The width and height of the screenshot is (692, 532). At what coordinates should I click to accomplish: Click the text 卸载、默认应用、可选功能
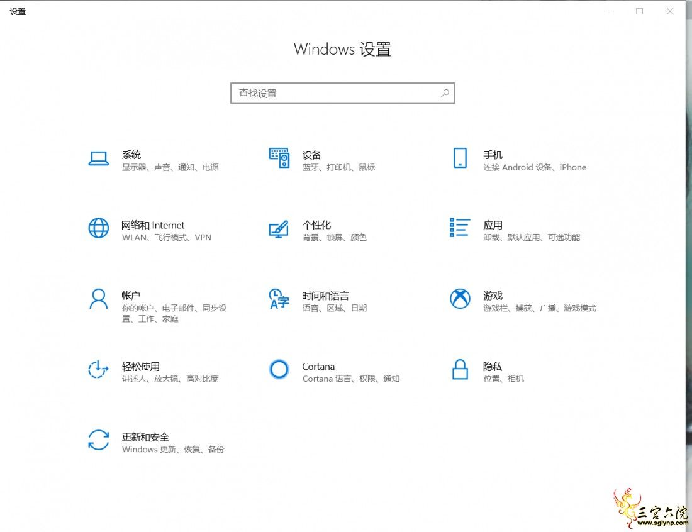(532, 237)
